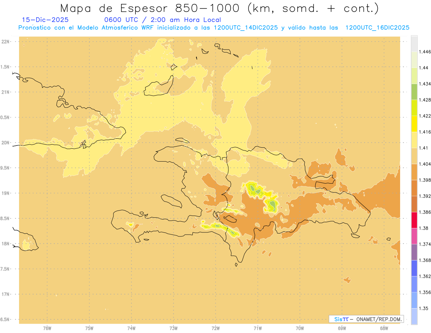Viewport: 431px width, 333px height.
Task: Click the 20N latitude axis label
Action: (5, 143)
